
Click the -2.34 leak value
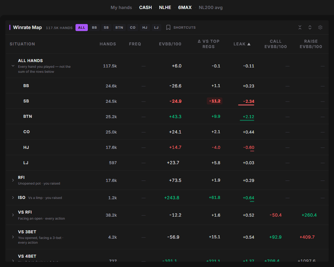click(248, 101)
